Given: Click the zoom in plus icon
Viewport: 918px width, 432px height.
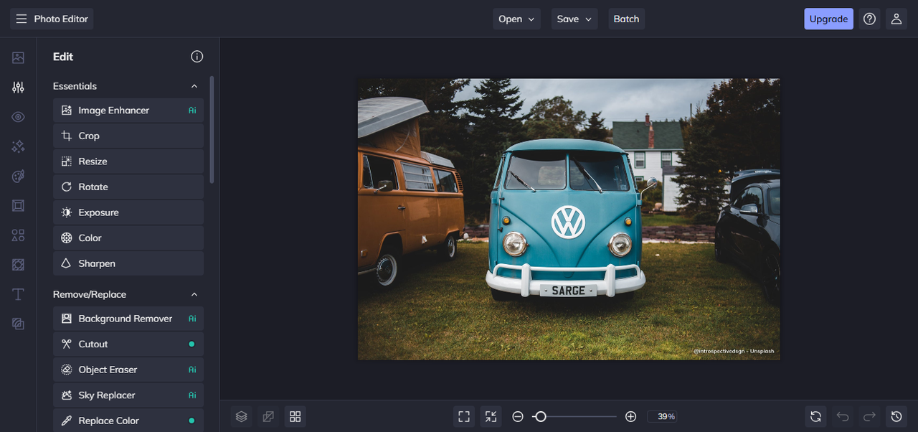Looking at the screenshot, I should click(x=630, y=416).
